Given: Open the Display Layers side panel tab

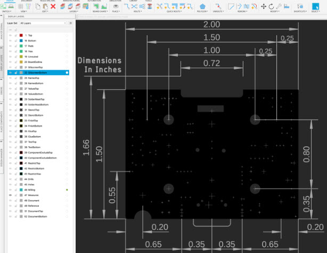Looking at the screenshot, I should tap(2, 62).
